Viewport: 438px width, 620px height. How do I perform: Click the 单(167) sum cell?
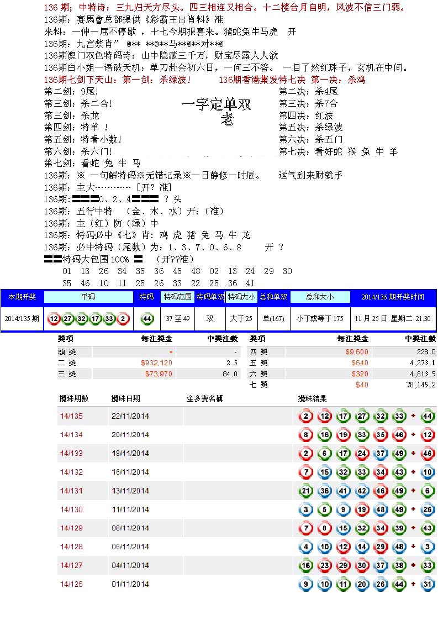click(x=273, y=319)
